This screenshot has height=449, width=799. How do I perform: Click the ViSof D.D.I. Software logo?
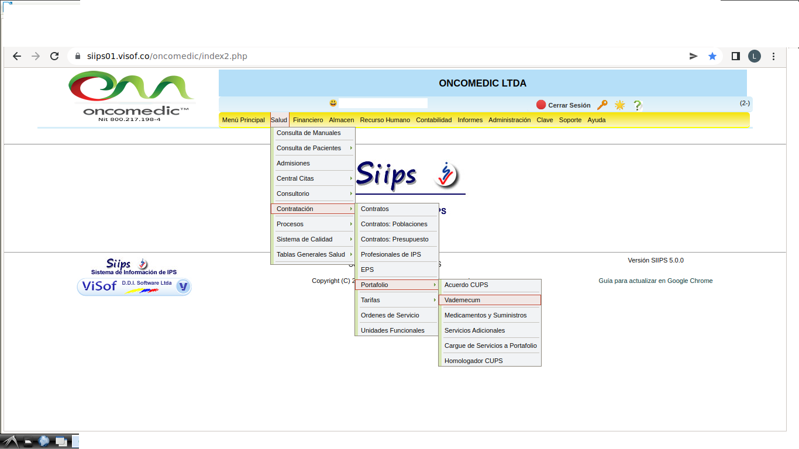point(135,286)
